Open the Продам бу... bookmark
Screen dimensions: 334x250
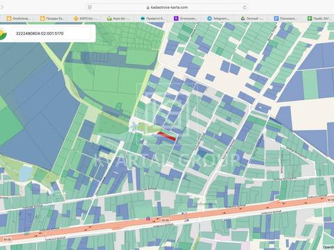pyautogui.click(x=52, y=19)
